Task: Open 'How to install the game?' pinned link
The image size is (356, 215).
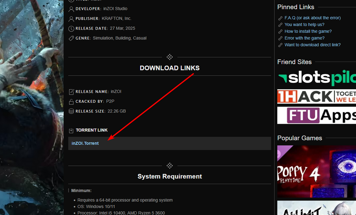Action: coord(308,31)
